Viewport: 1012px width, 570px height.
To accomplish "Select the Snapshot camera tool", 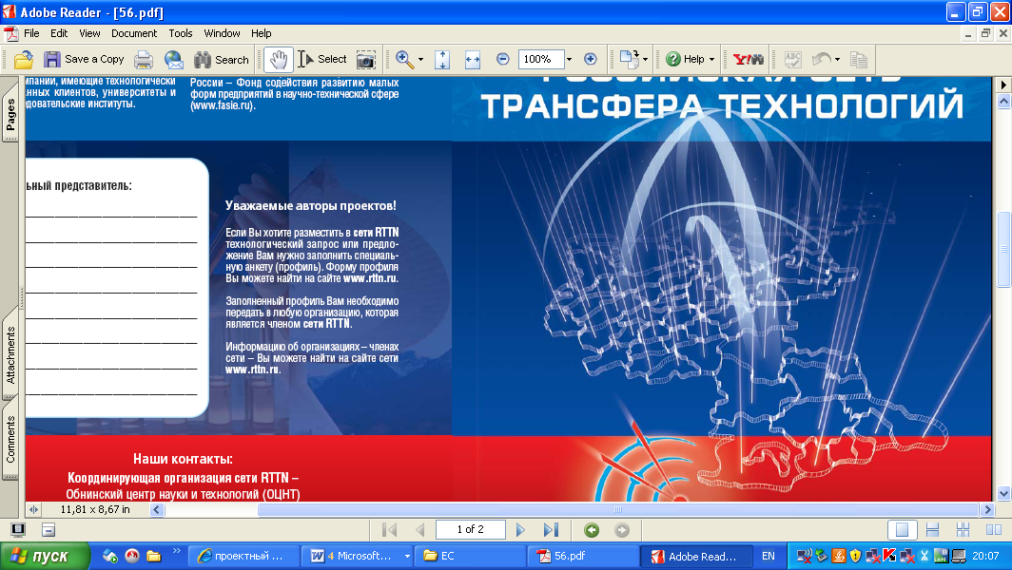I will tap(366, 59).
